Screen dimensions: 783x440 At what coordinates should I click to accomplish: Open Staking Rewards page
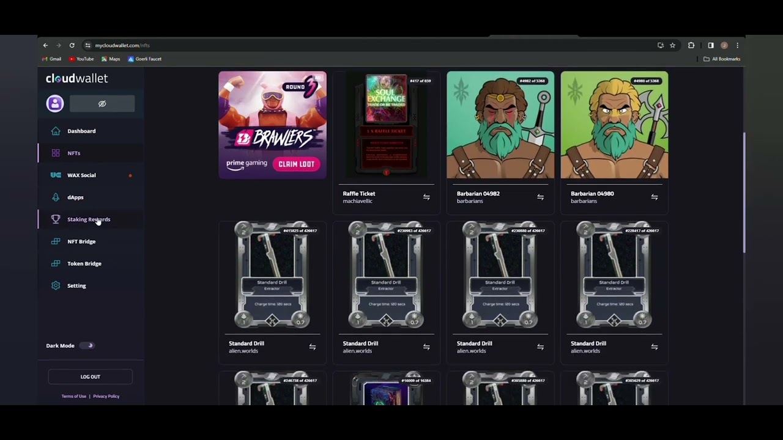pos(89,219)
